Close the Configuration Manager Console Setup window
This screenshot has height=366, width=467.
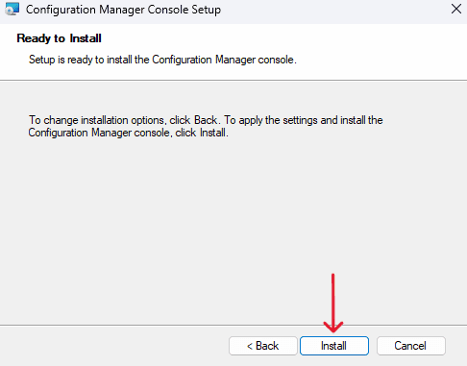coord(456,9)
